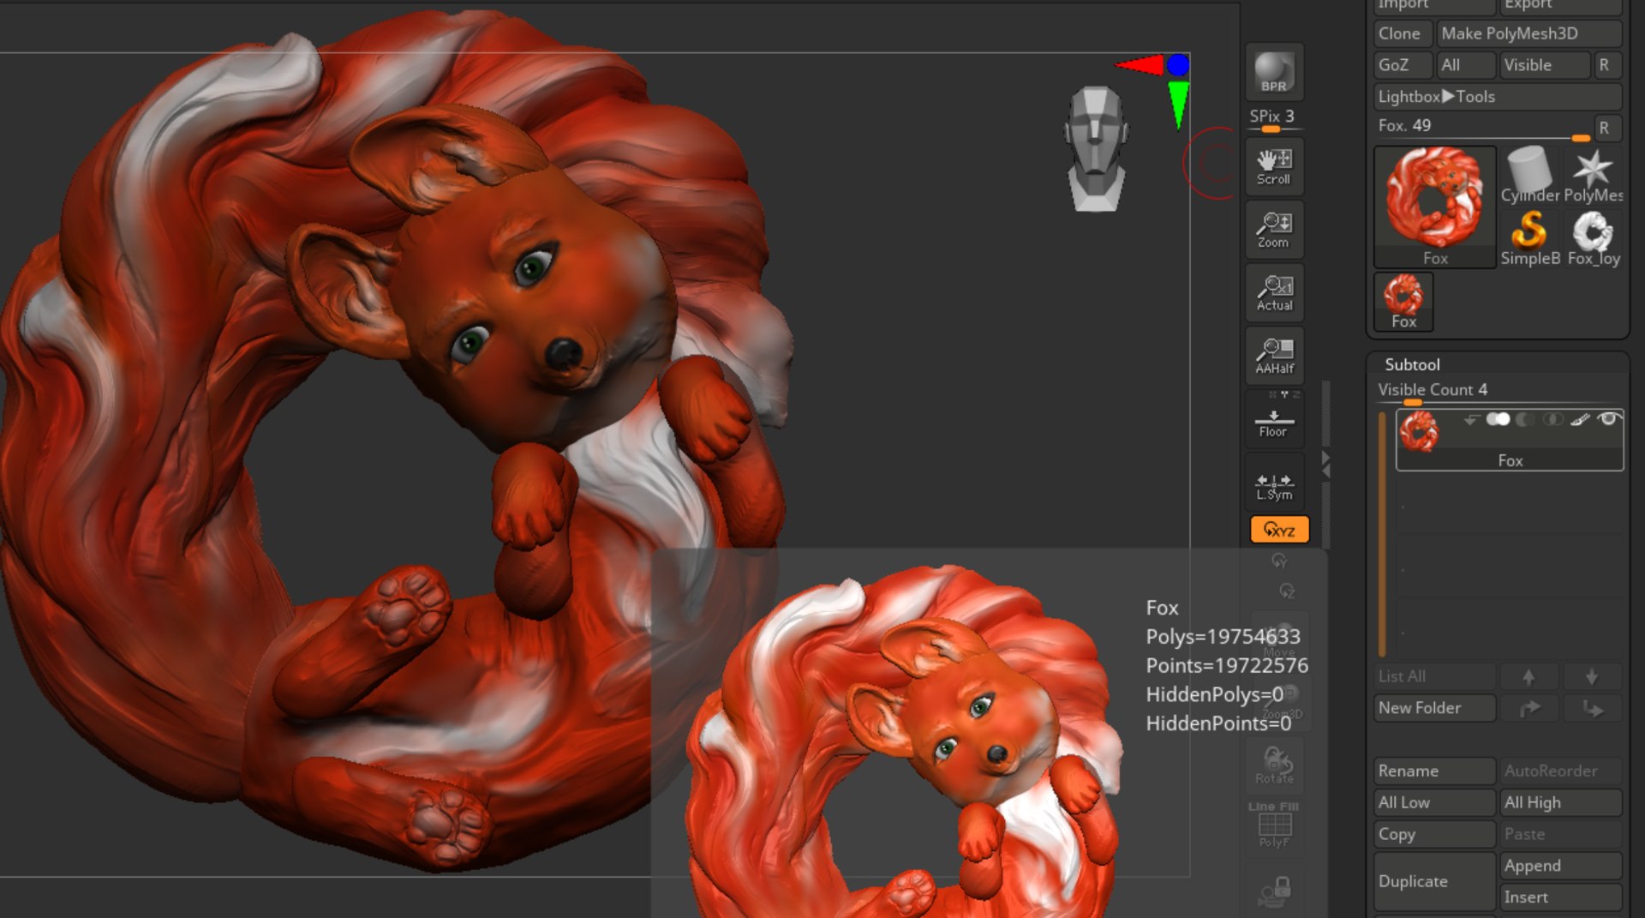
Task: Select the Cylinder tool thumbnail
Action: (1529, 176)
